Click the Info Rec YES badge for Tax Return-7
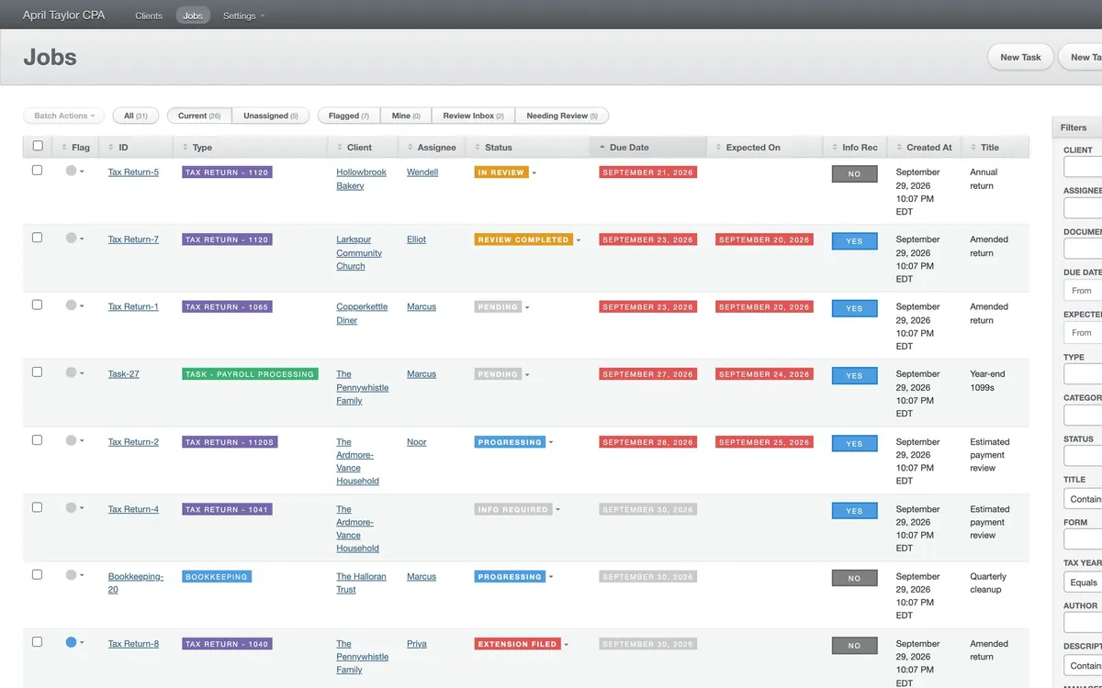This screenshot has height=688, width=1102. pos(855,241)
